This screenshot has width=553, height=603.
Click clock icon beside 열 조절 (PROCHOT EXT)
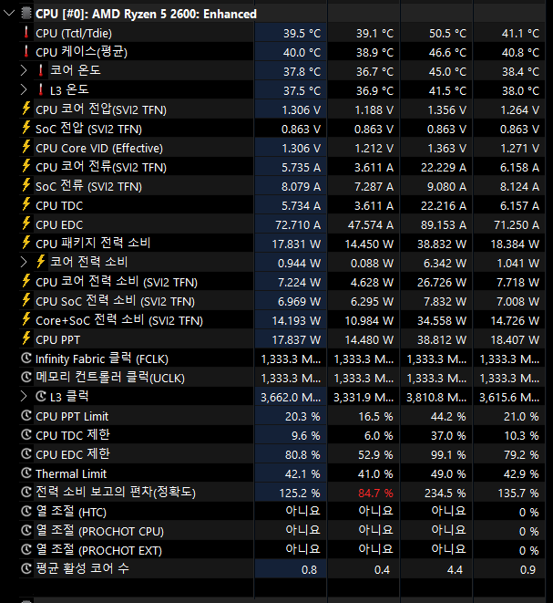tap(26, 549)
